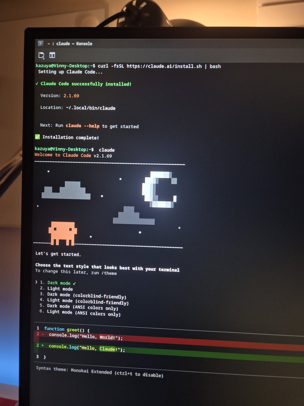
Task: Click 'Let's get started.' text
Action: pyautogui.click(x=58, y=254)
